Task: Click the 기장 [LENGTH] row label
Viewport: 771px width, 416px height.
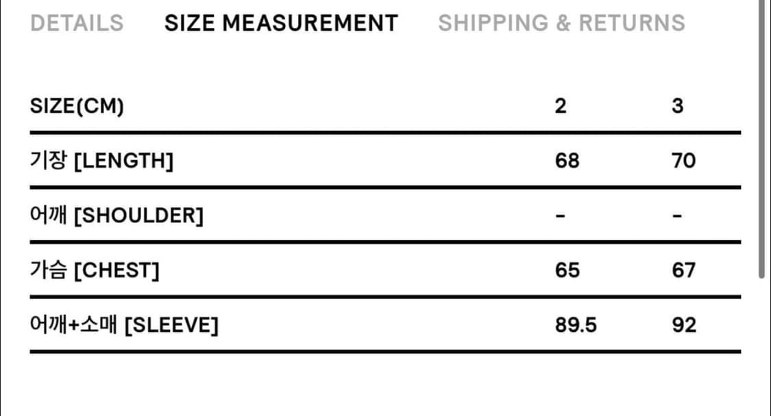Action: pyautogui.click(x=102, y=161)
